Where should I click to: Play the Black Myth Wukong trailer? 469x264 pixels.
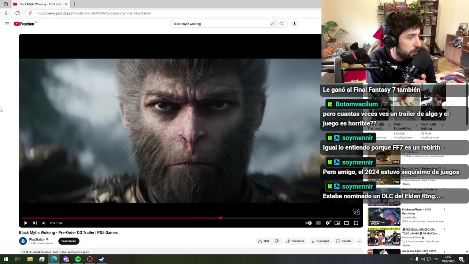coord(26,223)
